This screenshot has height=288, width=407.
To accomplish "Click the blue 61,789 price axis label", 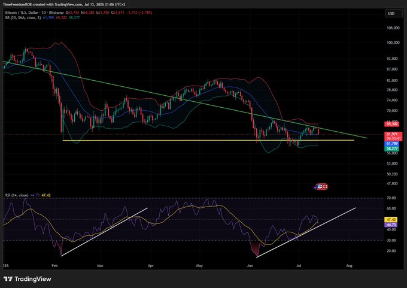I will [x=391, y=144].
